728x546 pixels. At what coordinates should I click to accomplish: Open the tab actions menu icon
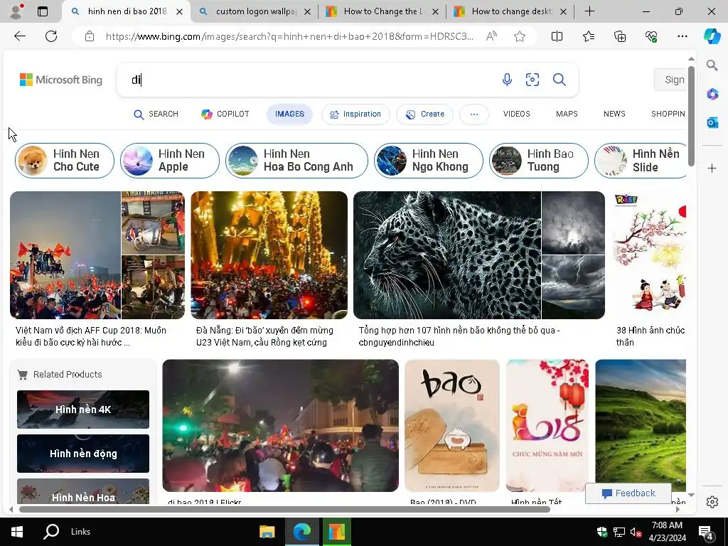[42, 11]
